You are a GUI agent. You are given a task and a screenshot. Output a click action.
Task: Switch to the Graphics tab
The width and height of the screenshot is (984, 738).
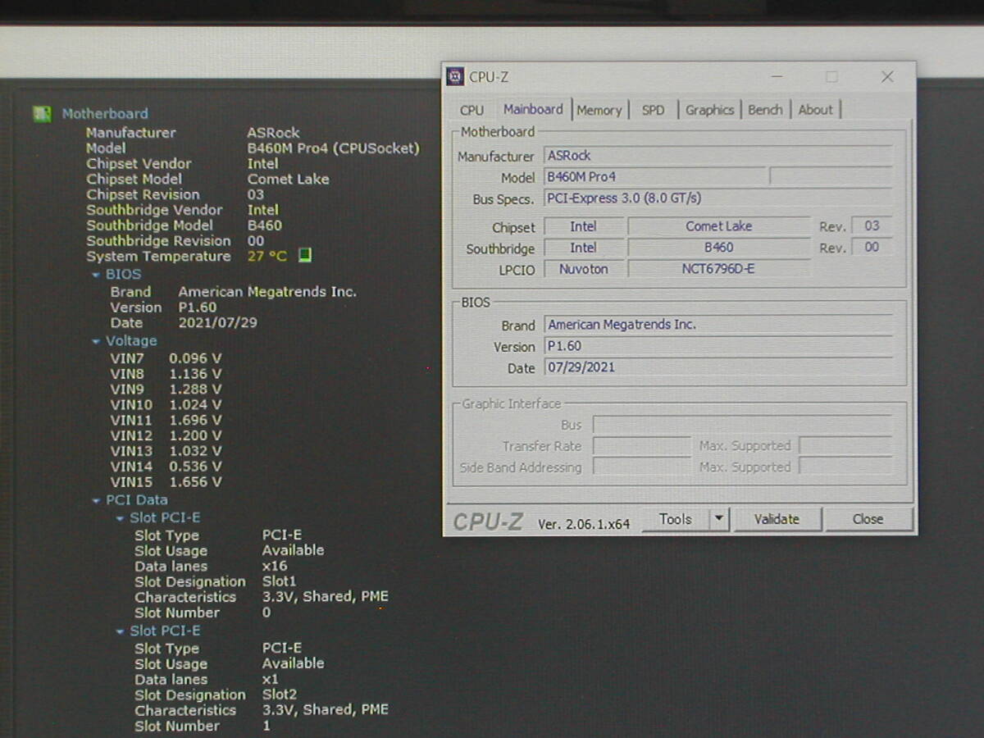point(710,110)
